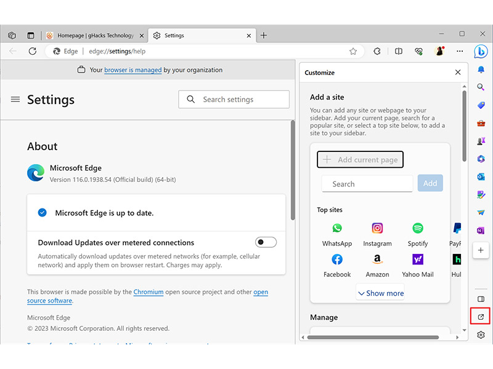493x369 pixels.
Task: Click the Customize panel vertical scrollbar
Action: (x=464, y=126)
